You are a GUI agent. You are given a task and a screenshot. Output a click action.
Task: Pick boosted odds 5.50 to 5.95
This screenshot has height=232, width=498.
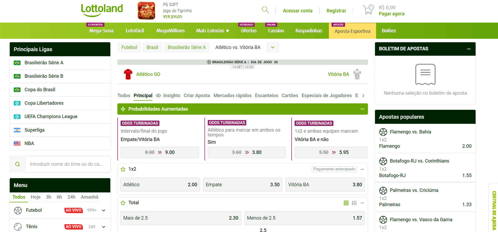click(x=331, y=152)
